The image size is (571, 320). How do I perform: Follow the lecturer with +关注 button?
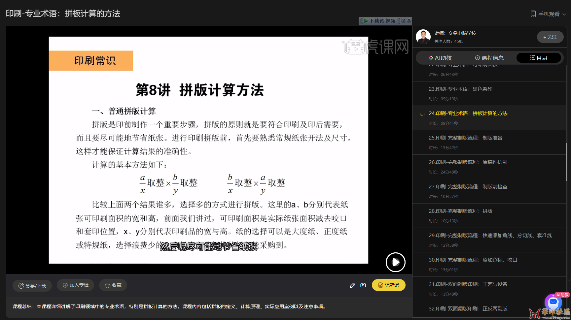pyautogui.click(x=550, y=37)
